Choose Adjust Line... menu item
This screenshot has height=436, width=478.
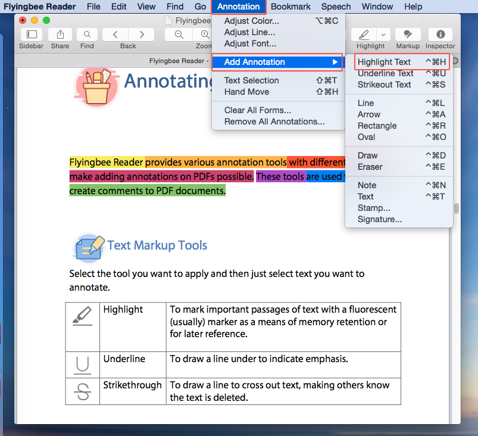click(279, 32)
